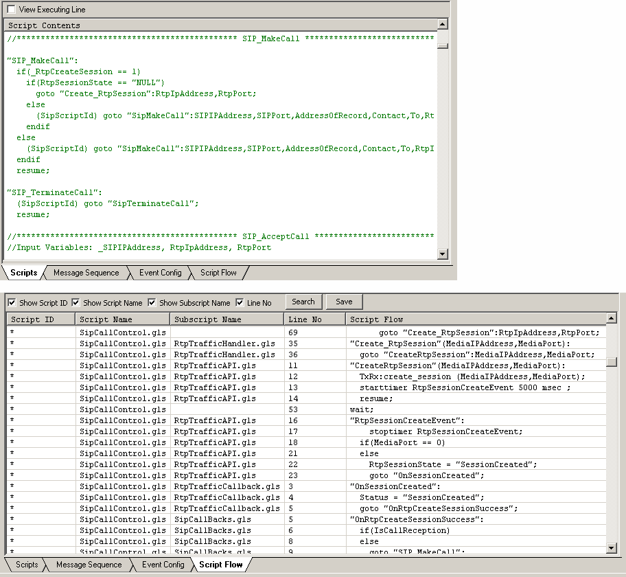Click the Script Contents scrollbar thumb
Image resolution: width=626 pixels, height=577 pixels.
(442, 46)
